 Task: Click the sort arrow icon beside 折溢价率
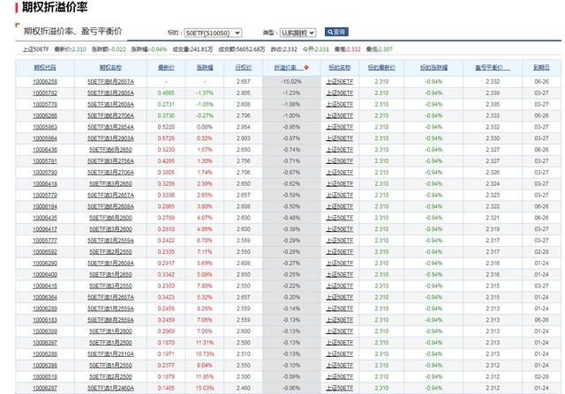pyautogui.click(x=305, y=67)
